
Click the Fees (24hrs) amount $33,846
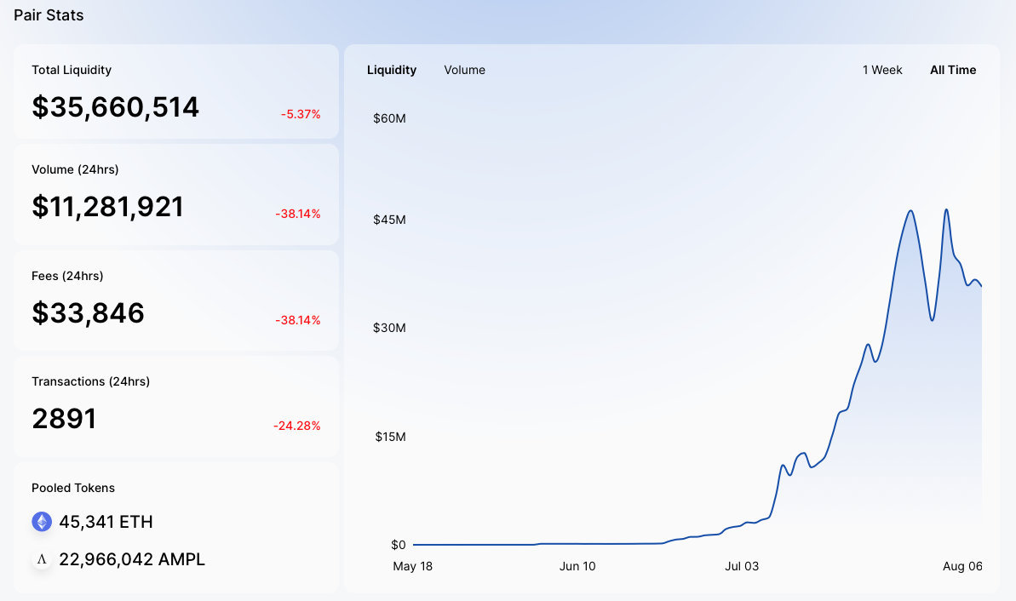(x=89, y=313)
